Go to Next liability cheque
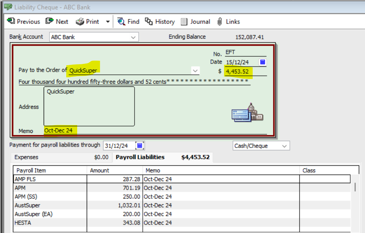365x233 pixels. tap(57, 22)
